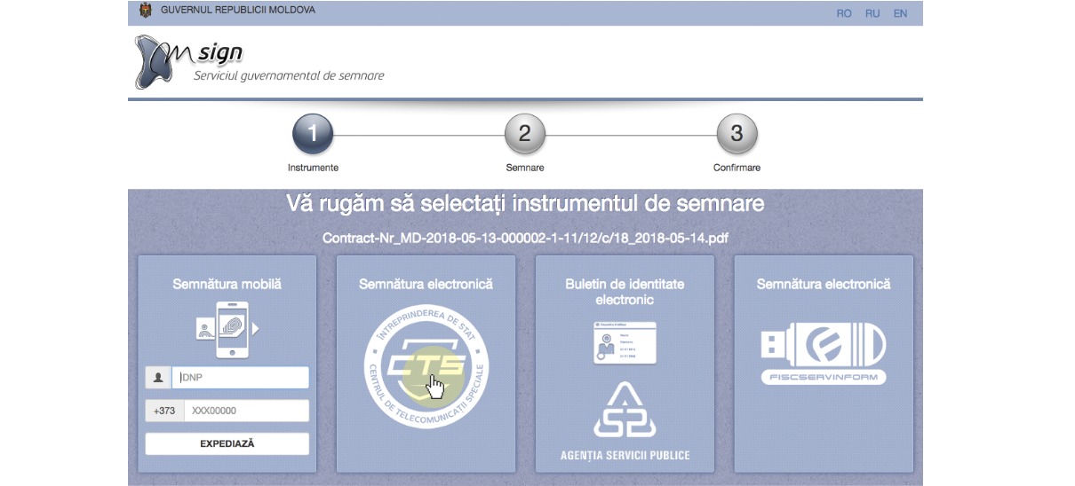Select the CTS electronic signature emblem

(x=426, y=364)
